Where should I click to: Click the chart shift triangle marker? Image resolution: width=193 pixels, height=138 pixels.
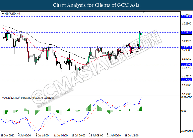(x=144, y=12)
